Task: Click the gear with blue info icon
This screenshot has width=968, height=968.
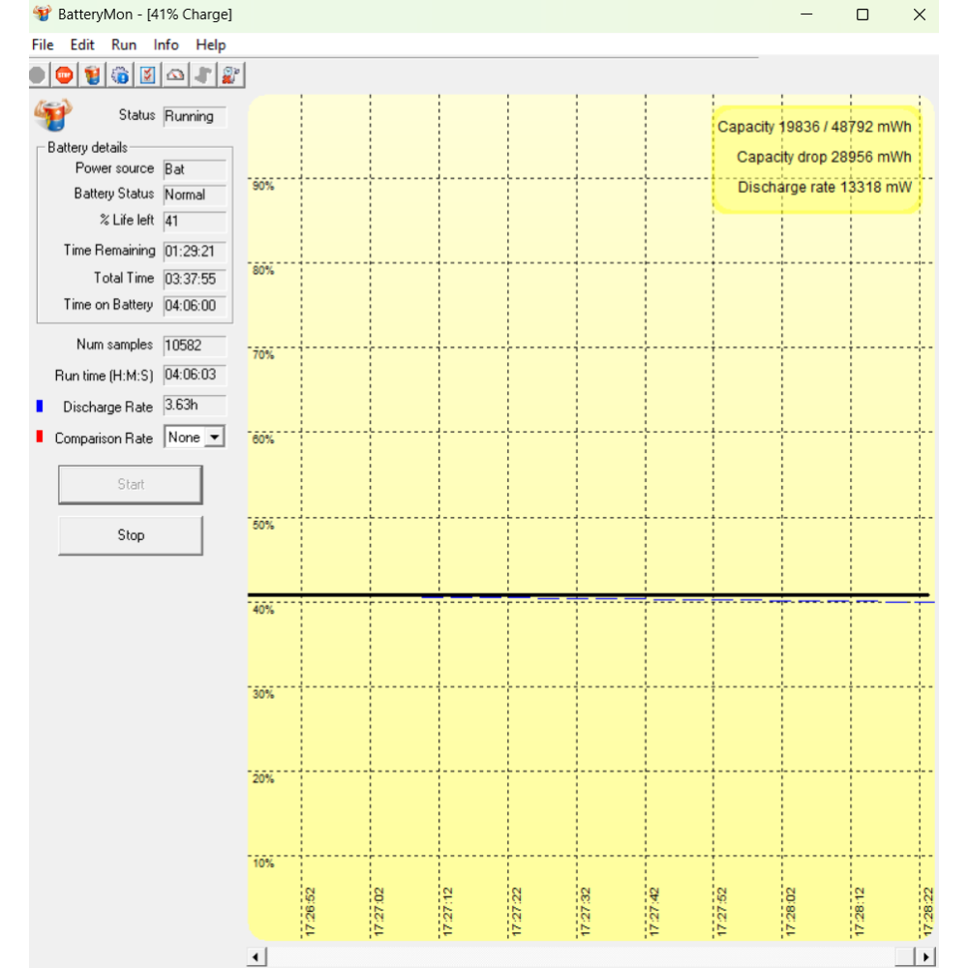Action: click(120, 75)
